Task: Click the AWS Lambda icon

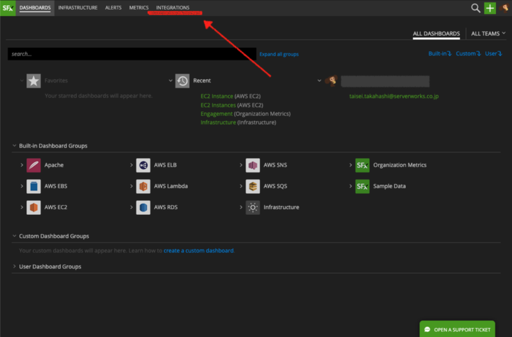Action: 143,186
